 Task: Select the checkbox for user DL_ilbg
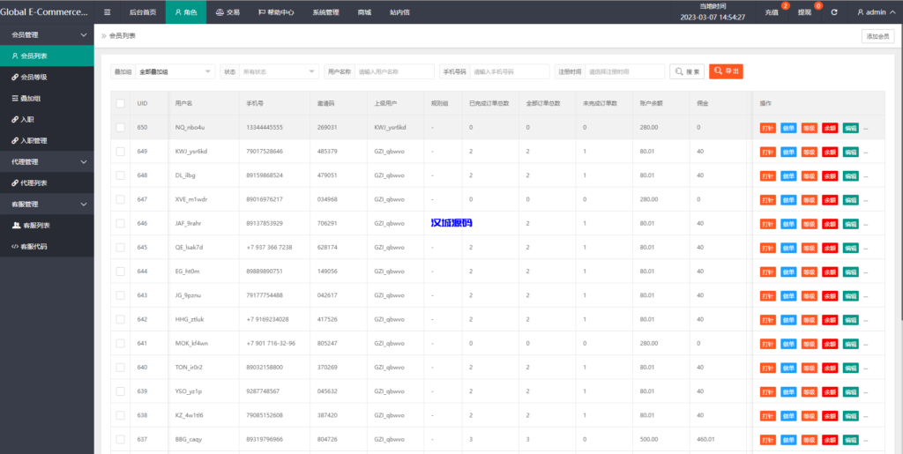pos(121,175)
